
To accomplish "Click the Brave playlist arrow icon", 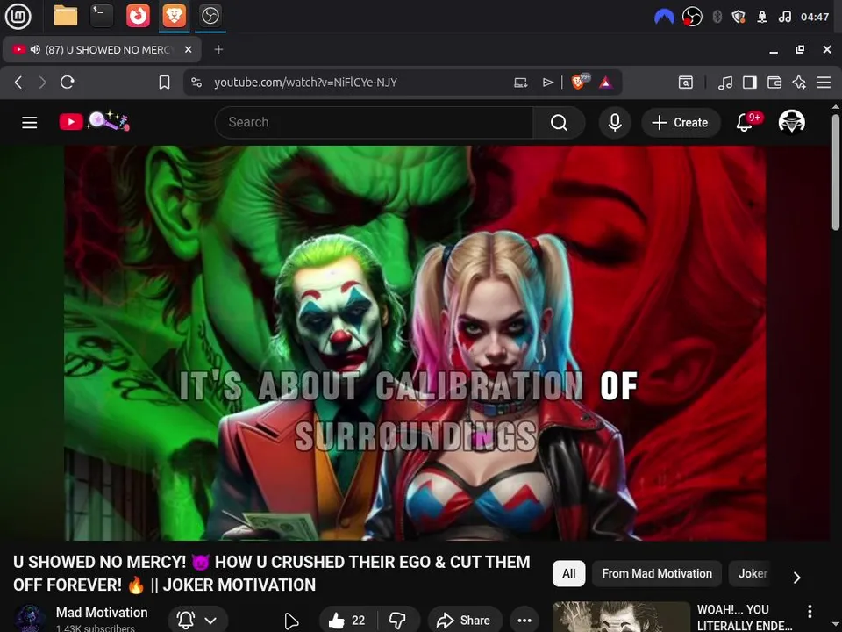I will [547, 83].
